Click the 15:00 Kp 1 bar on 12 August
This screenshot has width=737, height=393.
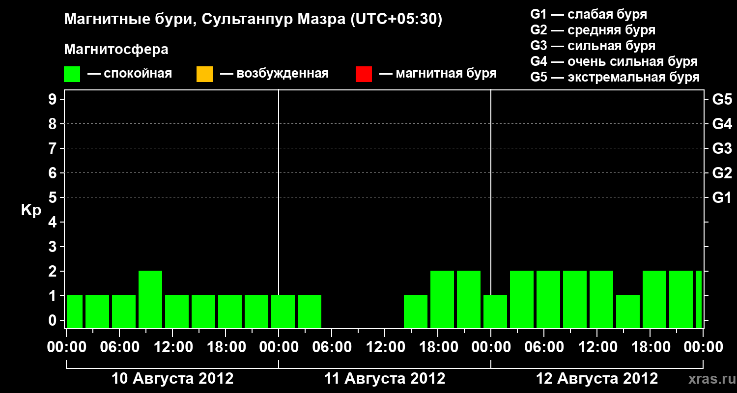(628, 311)
